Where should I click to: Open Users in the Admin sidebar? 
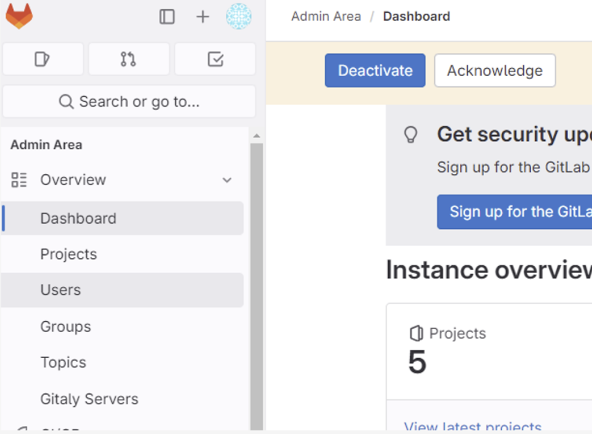[x=123, y=290]
